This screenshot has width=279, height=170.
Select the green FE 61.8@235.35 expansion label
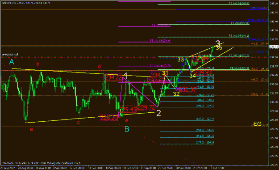point(240,68)
